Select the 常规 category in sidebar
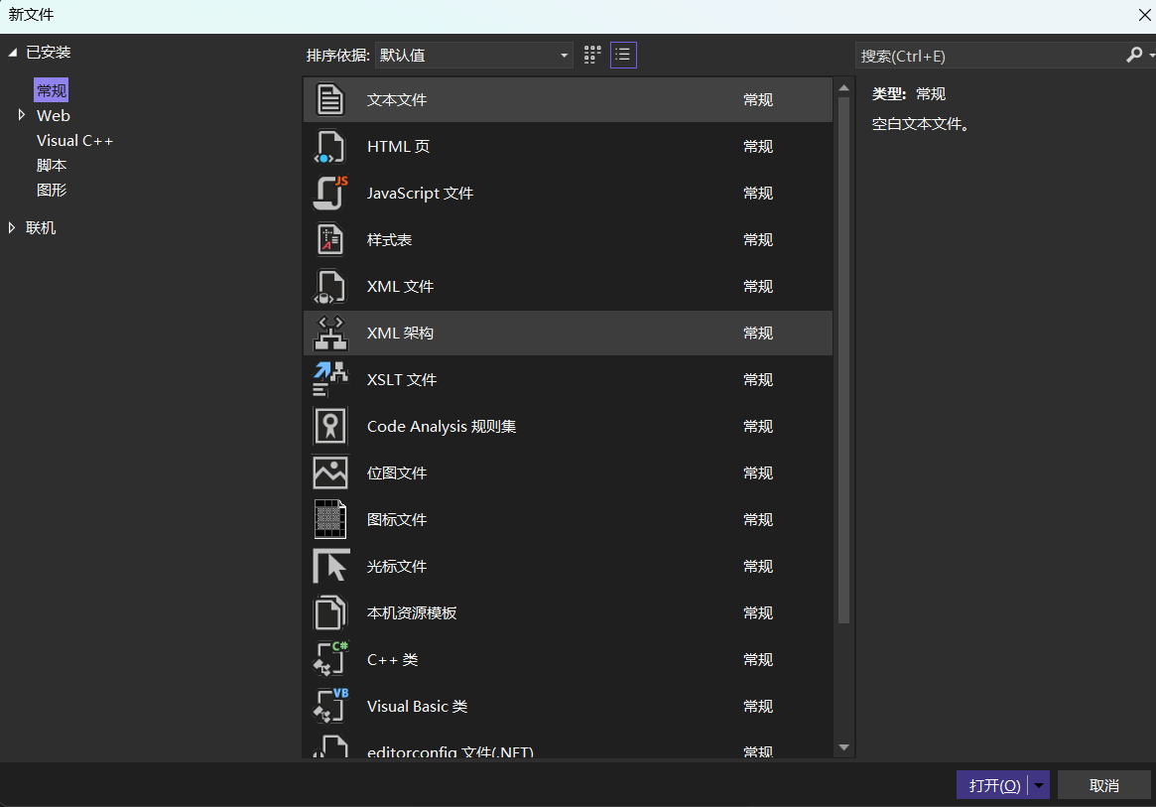Viewport: 1156px width, 807px height. tap(51, 90)
